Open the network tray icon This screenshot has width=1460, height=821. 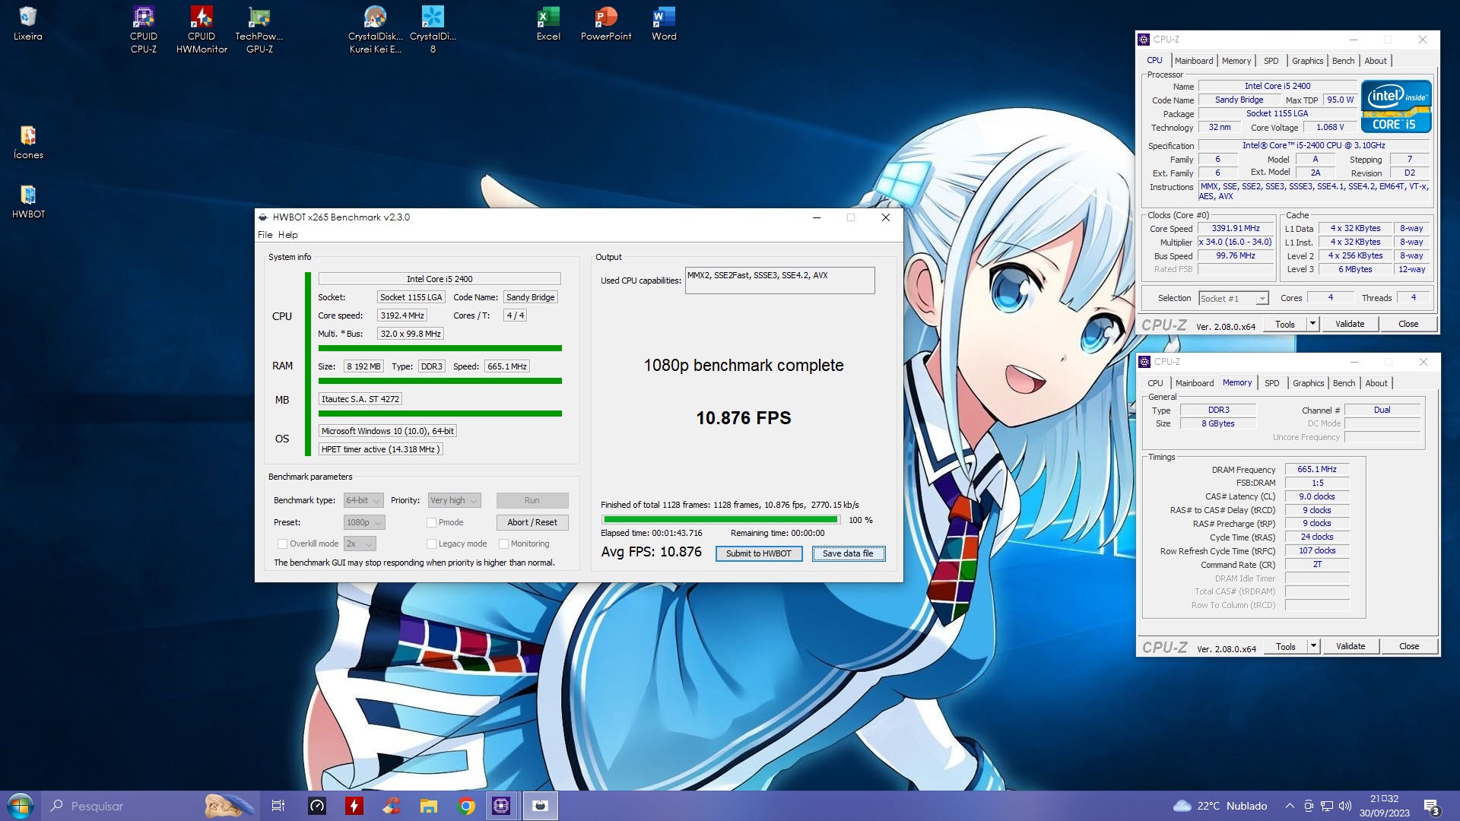1327,806
